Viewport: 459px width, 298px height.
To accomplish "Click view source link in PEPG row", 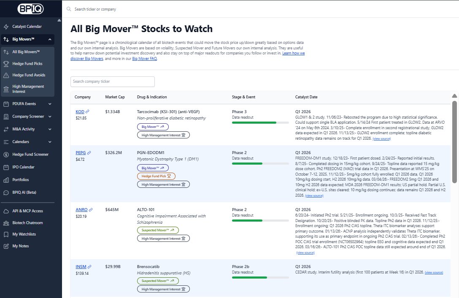I will (x=314, y=195).
